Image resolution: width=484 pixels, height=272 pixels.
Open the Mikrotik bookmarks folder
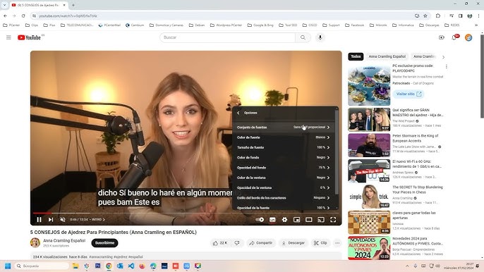coord(378,25)
